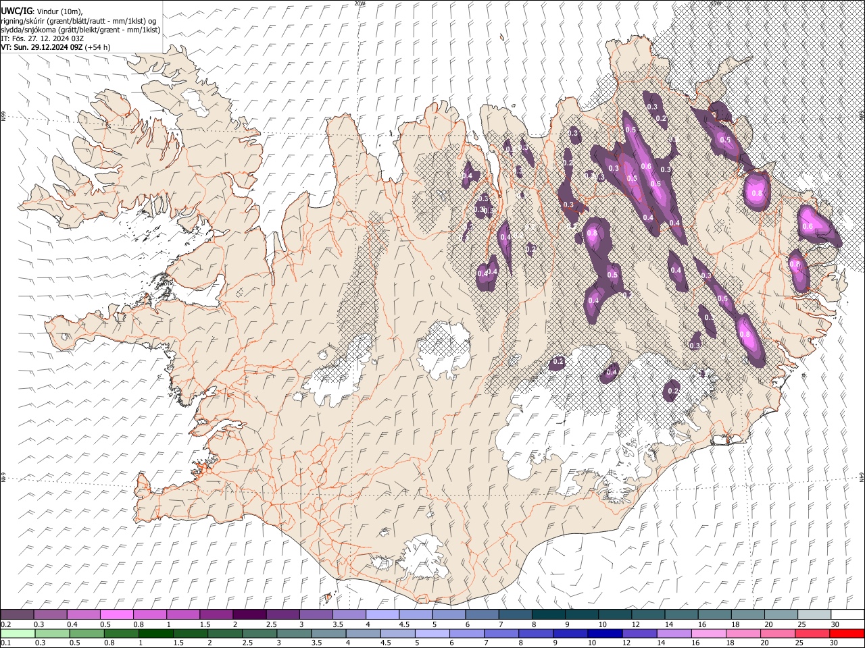Click the medium green 0.5–0.8 rain swatch
This screenshot has width=865, height=648.
(x=87, y=633)
